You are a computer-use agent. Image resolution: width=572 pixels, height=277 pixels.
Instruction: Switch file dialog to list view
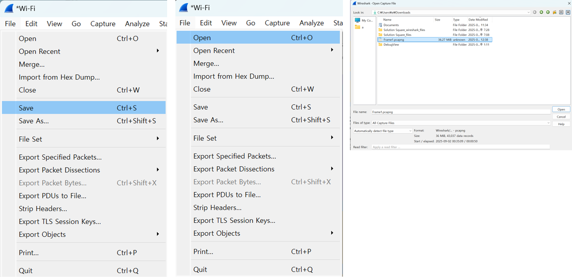click(x=561, y=12)
